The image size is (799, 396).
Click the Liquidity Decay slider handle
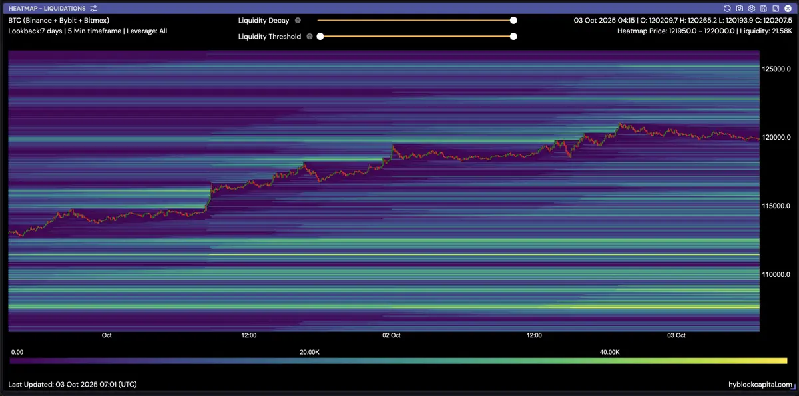(513, 21)
